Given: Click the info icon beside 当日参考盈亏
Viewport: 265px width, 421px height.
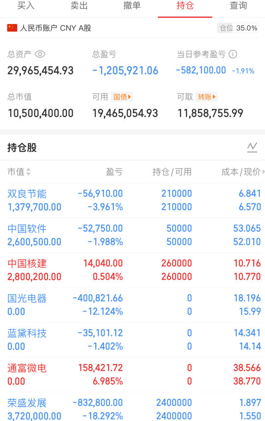Looking at the screenshot, I should [233, 54].
